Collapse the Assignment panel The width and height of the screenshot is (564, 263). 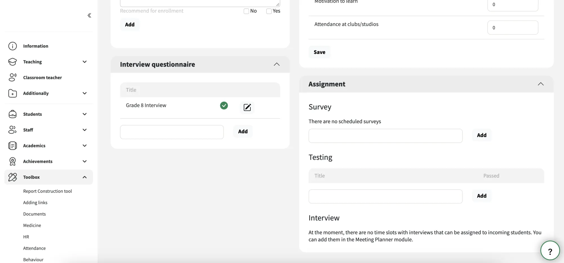click(541, 84)
